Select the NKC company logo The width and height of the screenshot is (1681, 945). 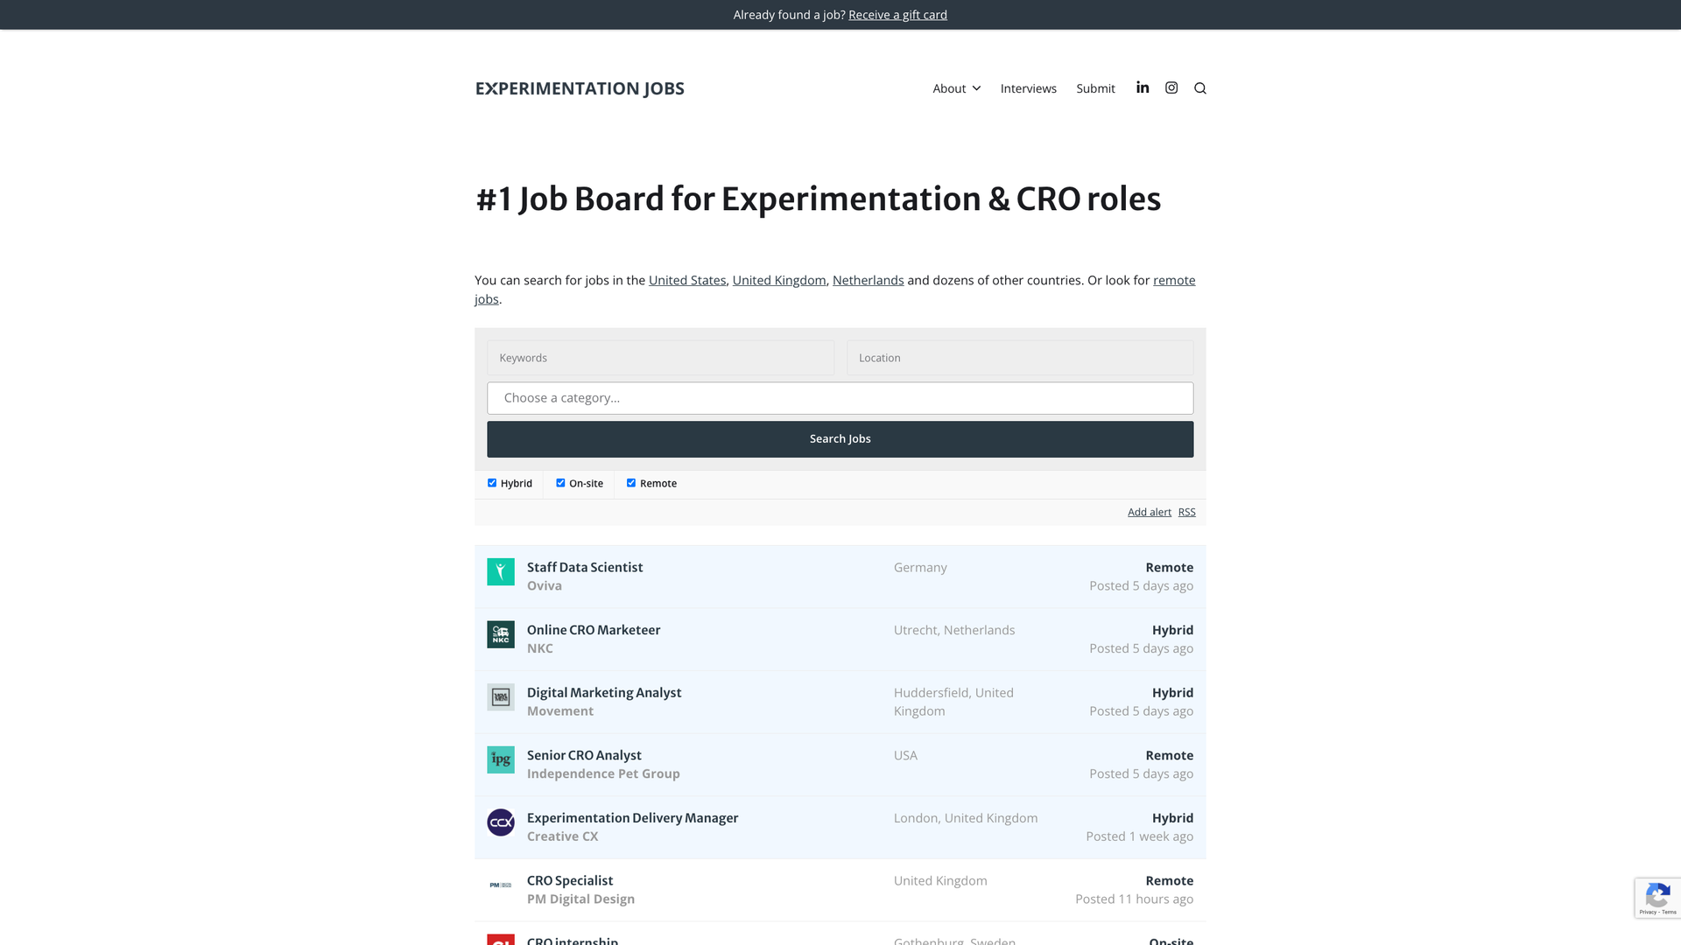tap(500, 634)
